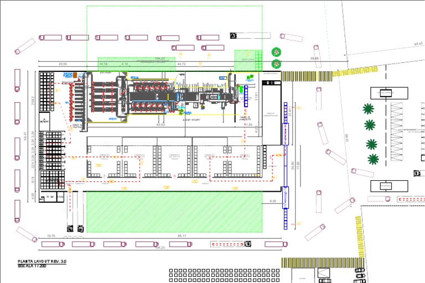Viewport: 425px width, 283px height.
Task: Select the lower round green tree symbol
Action: coord(276,64)
